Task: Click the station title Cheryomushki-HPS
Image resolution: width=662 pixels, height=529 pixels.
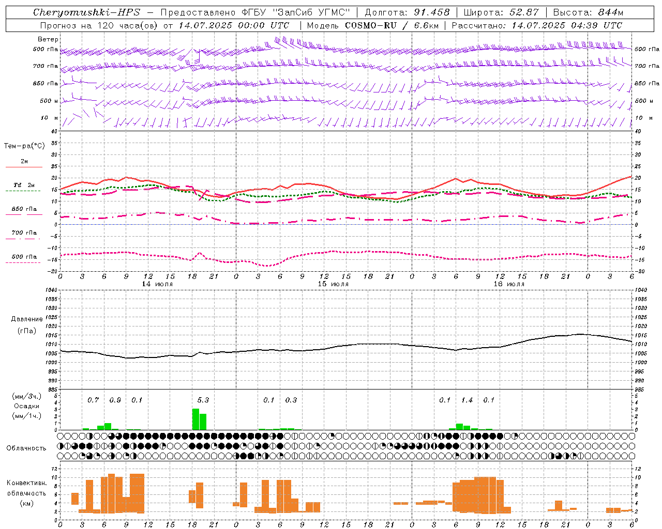Action: 86,12
